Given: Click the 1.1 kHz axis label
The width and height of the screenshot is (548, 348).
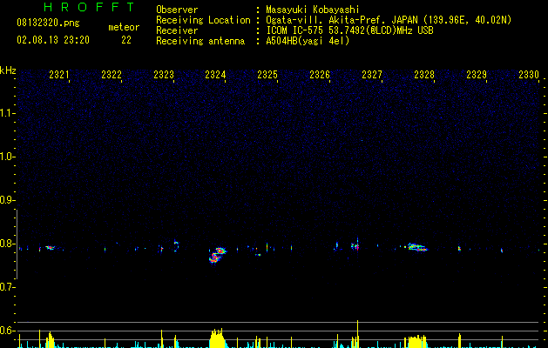Looking at the screenshot, I should coord(7,113).
